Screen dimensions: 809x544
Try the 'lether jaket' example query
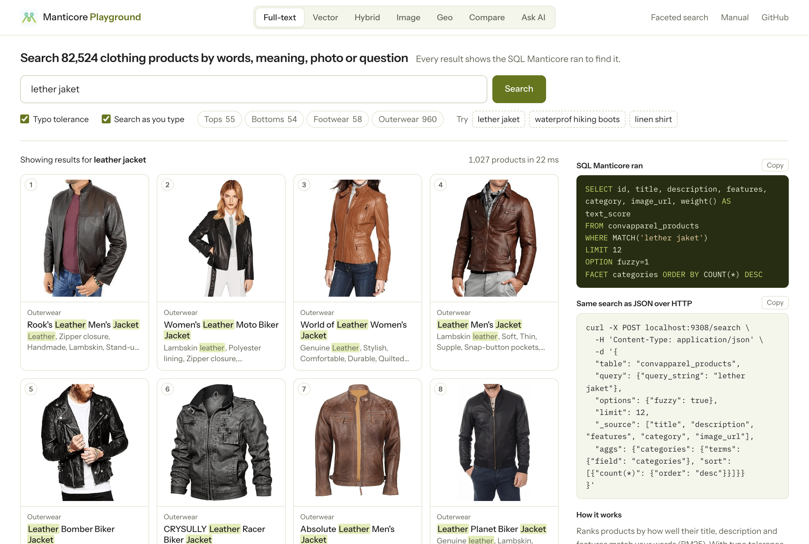(498, 119)
